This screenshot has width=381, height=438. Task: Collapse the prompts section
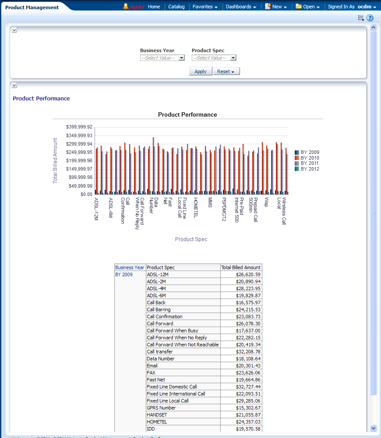click(x=14, y=30)
